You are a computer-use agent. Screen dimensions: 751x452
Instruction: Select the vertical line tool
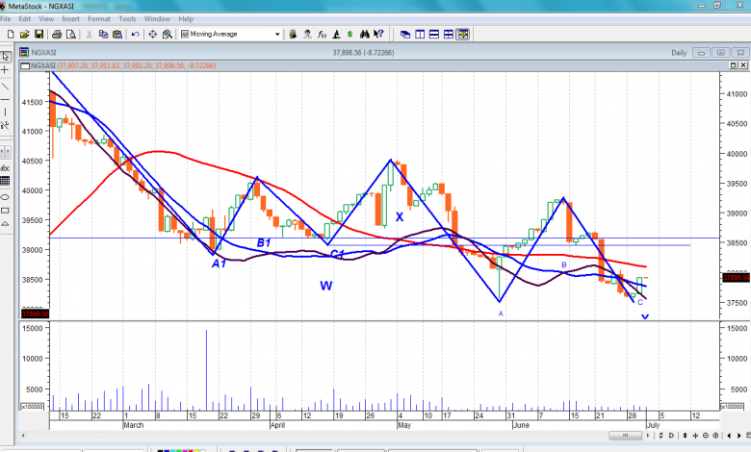pos(5,112)
